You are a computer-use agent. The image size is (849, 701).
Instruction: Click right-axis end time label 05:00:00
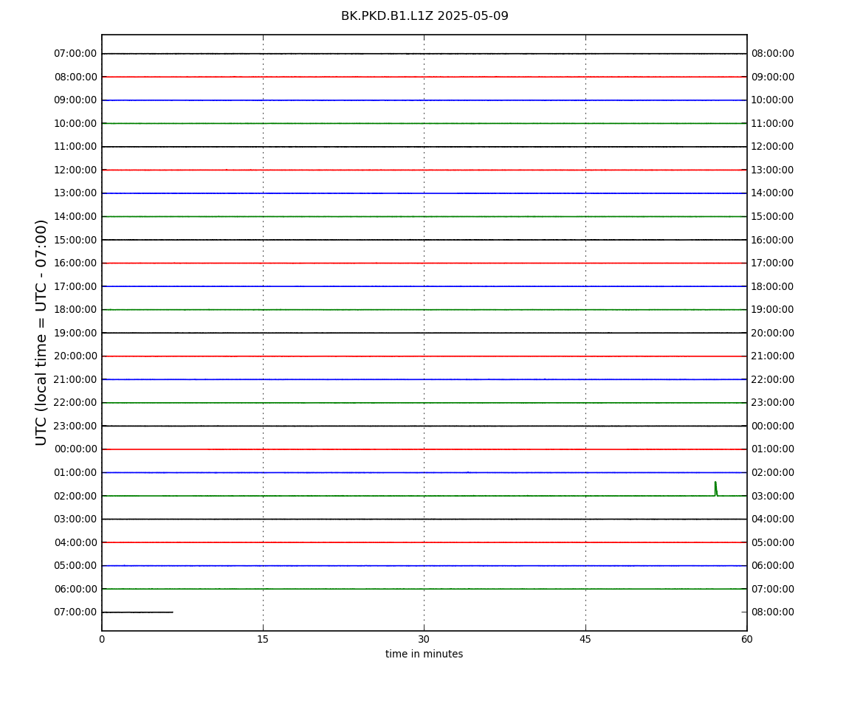pyautogui.click(x=773, y=542)
